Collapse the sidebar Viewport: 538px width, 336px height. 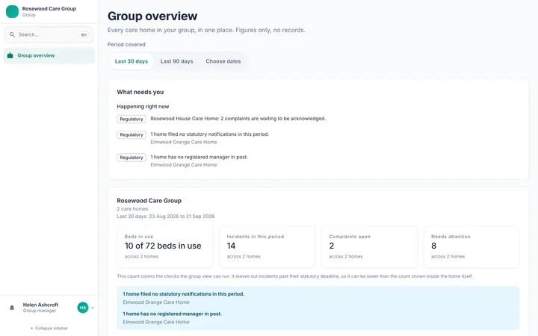pos(49,328)
